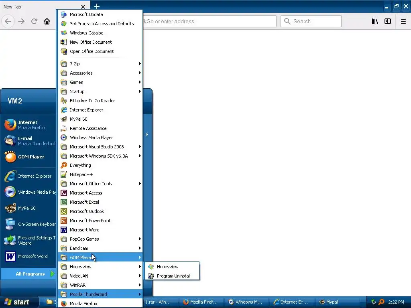The image size is (411, 308).
Task: Toggle the Firefox sidebar icon
Action: tap(388, 21)
